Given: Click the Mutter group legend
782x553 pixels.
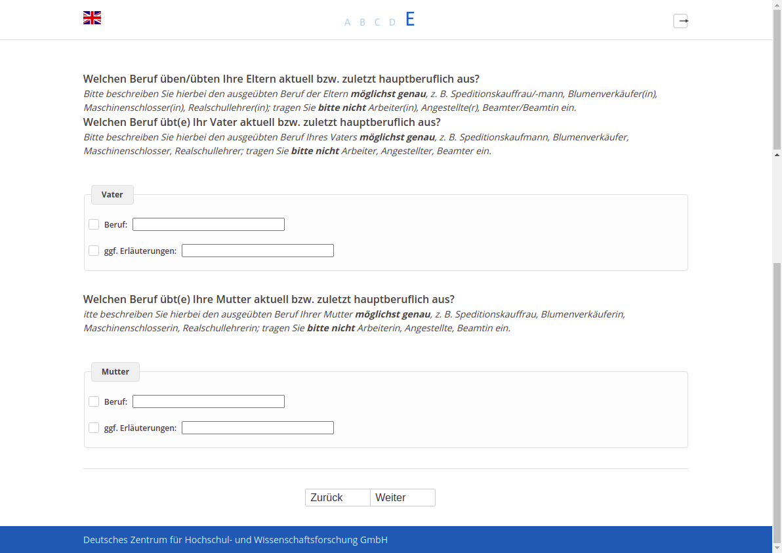Looking at the screenshot, I should pos(115,371).
